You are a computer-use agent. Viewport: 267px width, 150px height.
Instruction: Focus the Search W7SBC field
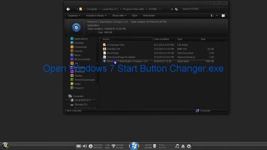[x=204, y=9]
